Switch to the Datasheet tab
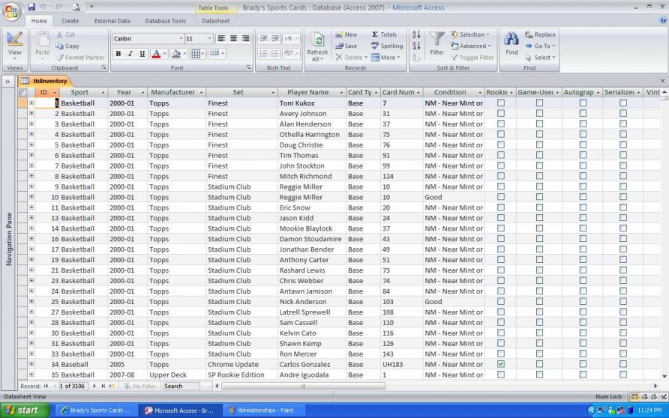The width and height of the screenshot is (669, 418). (215, 21)
